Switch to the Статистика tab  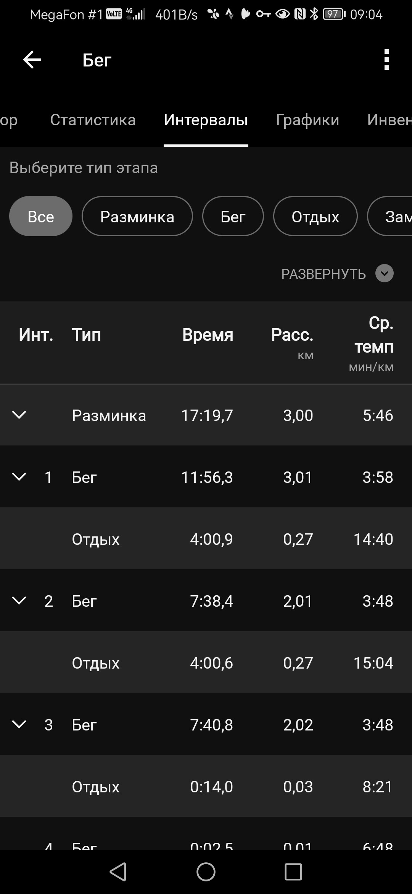point(93,120)
